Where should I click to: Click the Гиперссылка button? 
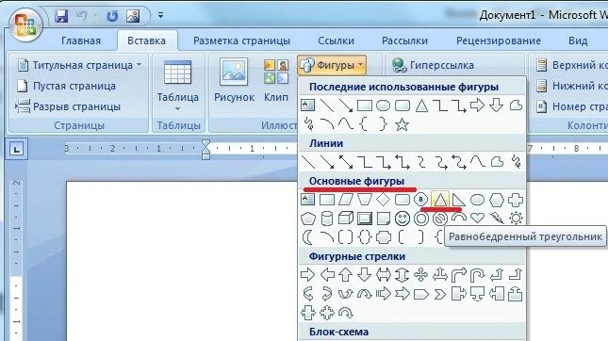[x=433, y=65]
